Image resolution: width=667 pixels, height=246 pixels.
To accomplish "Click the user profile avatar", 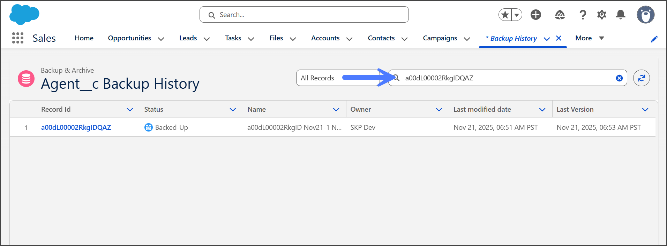I will point(645,15).
